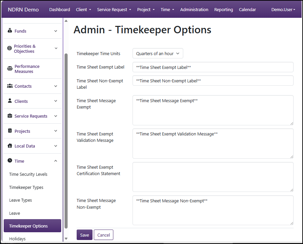Viewport: 303px width, 244px height.
Task: Open the Timekeeper Time Units dropdown
Action: click(158, 53)
